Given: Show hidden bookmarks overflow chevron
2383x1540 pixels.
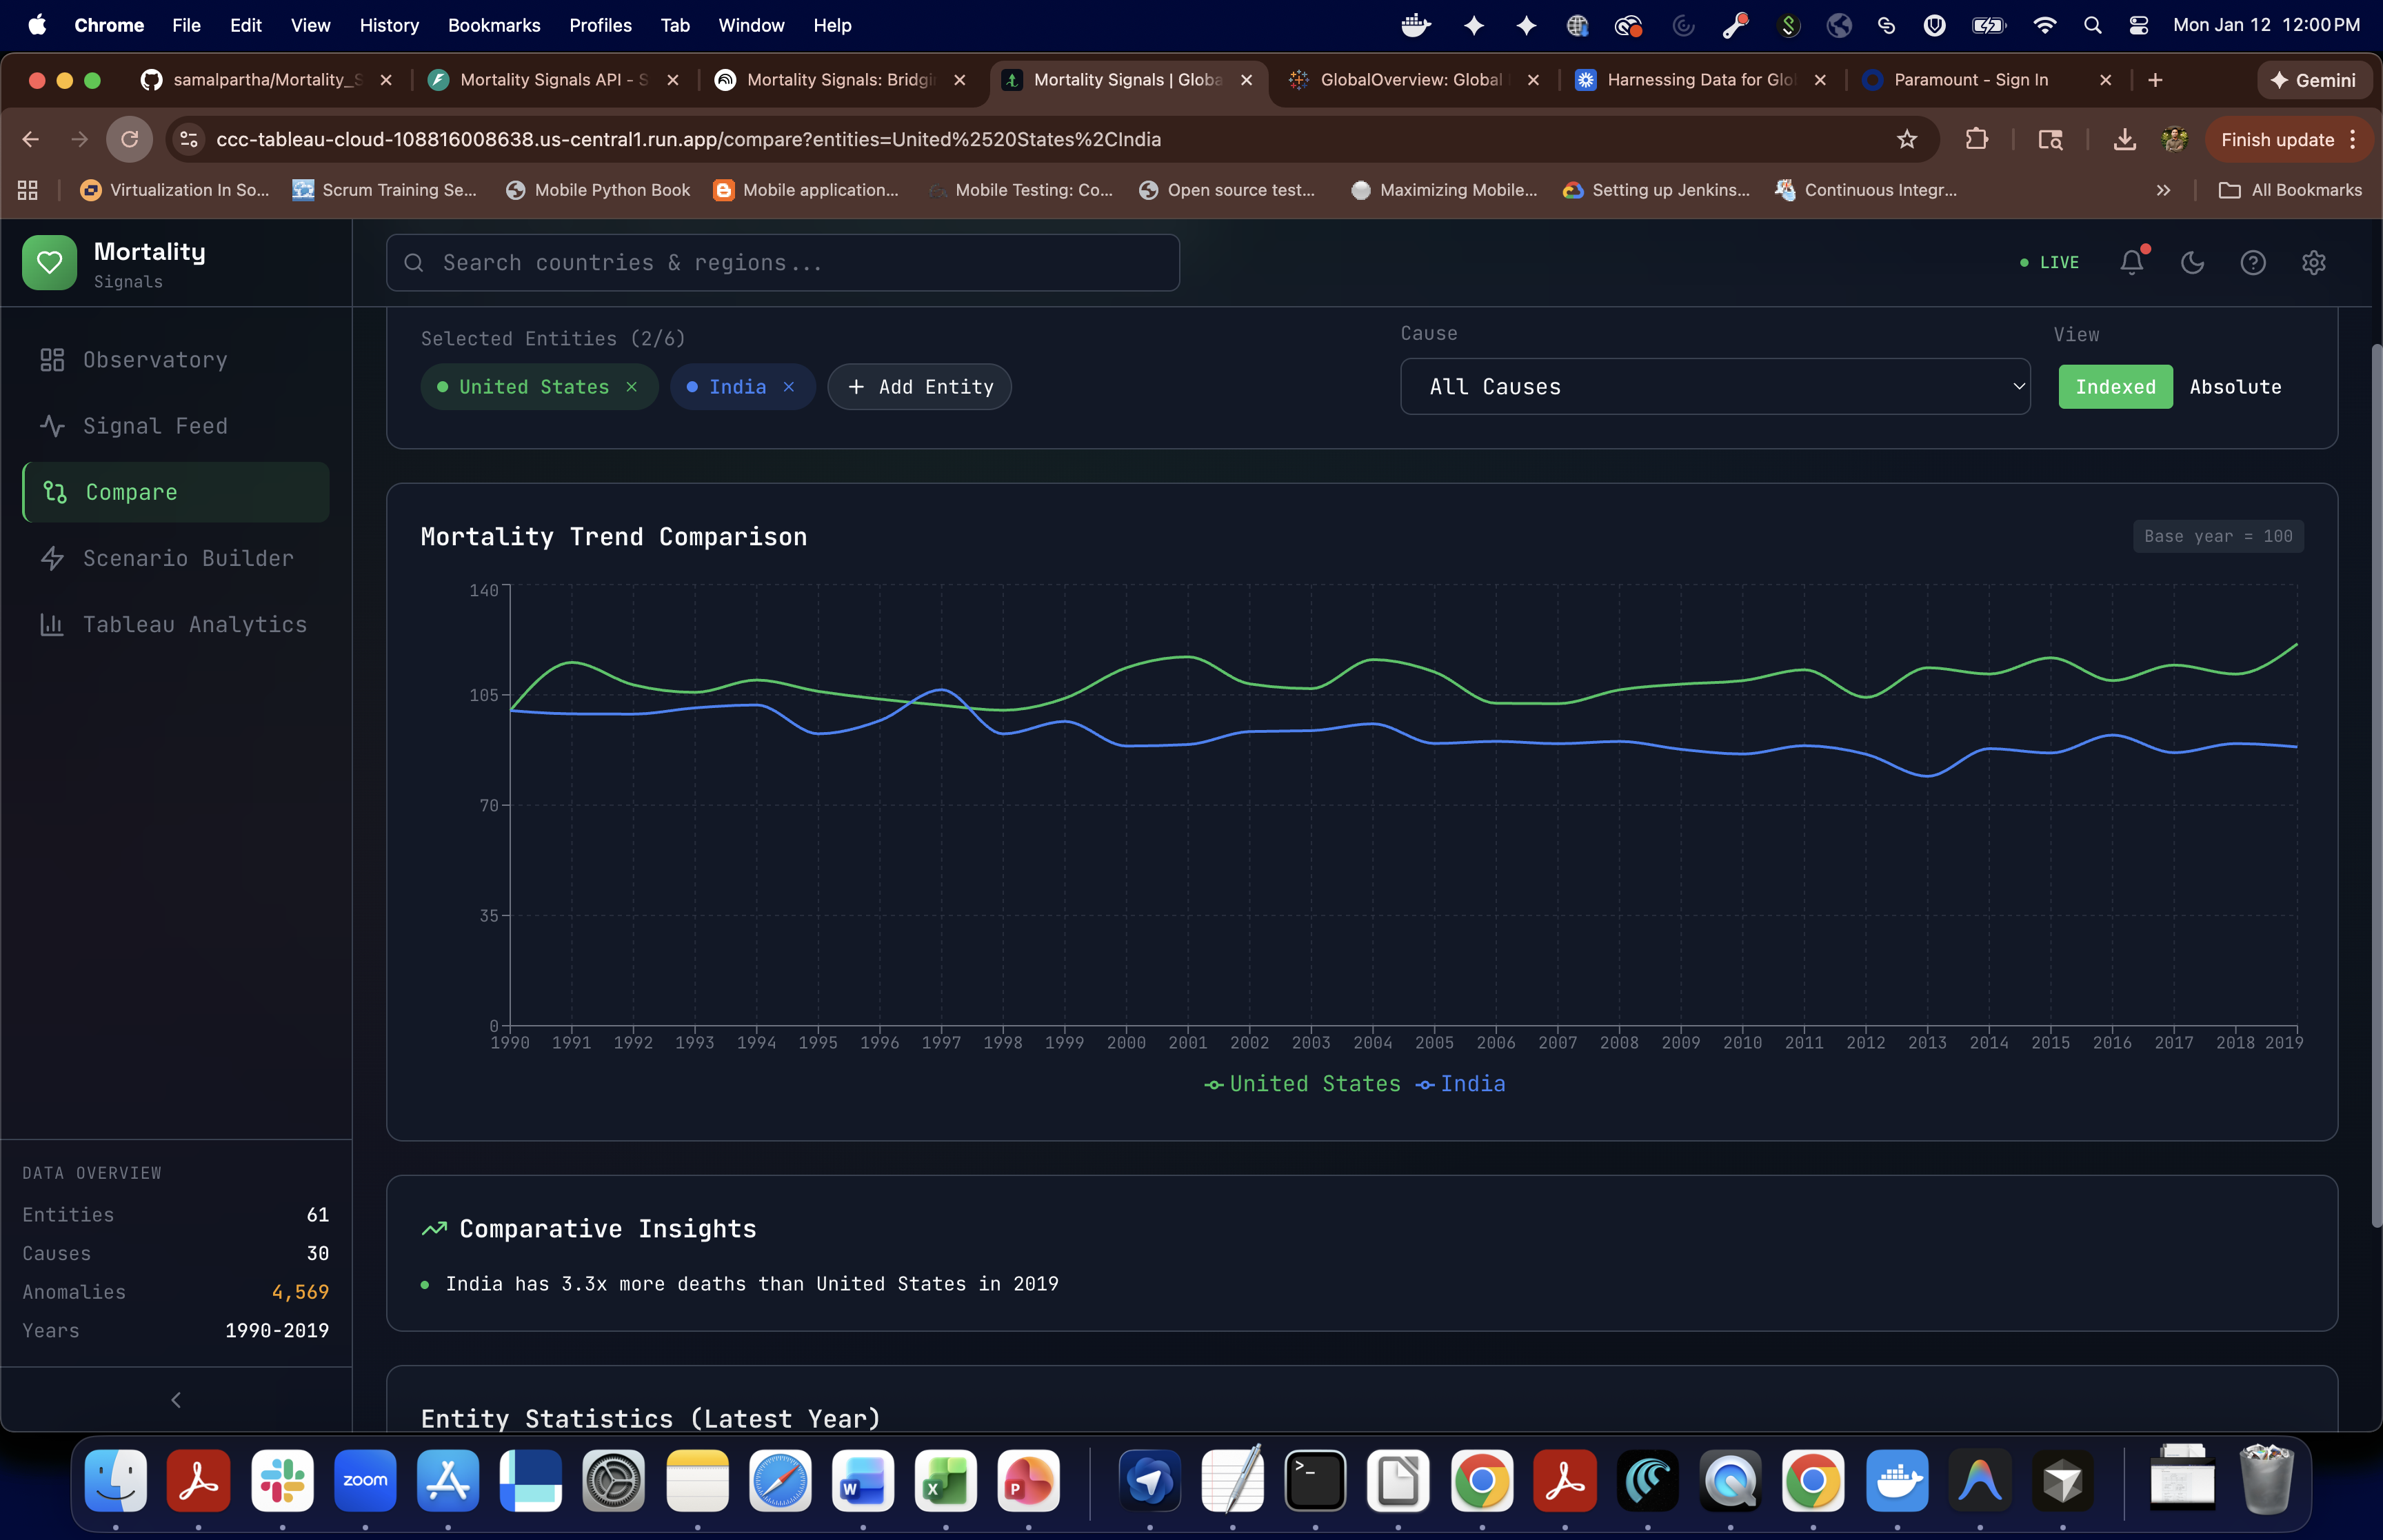Looking at the screenshot, I should pyautogui.click(x=2163, y=190).
